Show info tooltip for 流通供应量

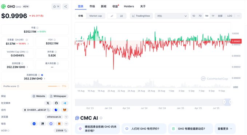tap(39, 75)
